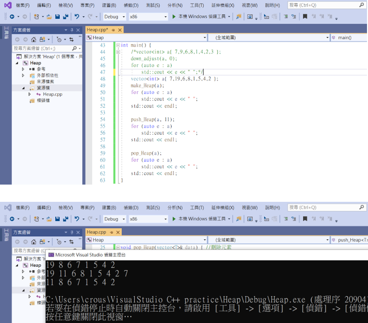Open Heap project dropdown in top editor navigation bar
368x323 pixels.
tap(146, 38)
